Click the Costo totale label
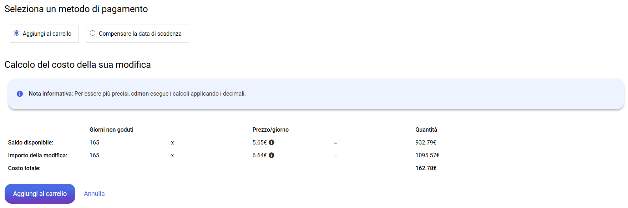This screenshot has width=628, height=208. click(24, 168)
